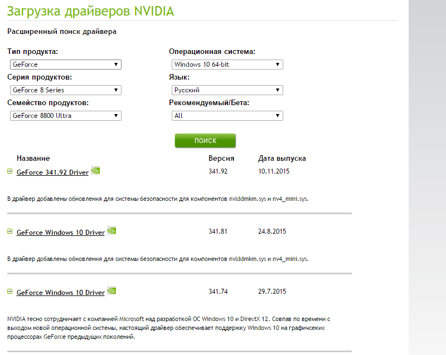This screenshot has height=355, width=446.
Task: Open the GeForce 341.92 Driver link
Action: pyautogui.click(x=52, y=172)
